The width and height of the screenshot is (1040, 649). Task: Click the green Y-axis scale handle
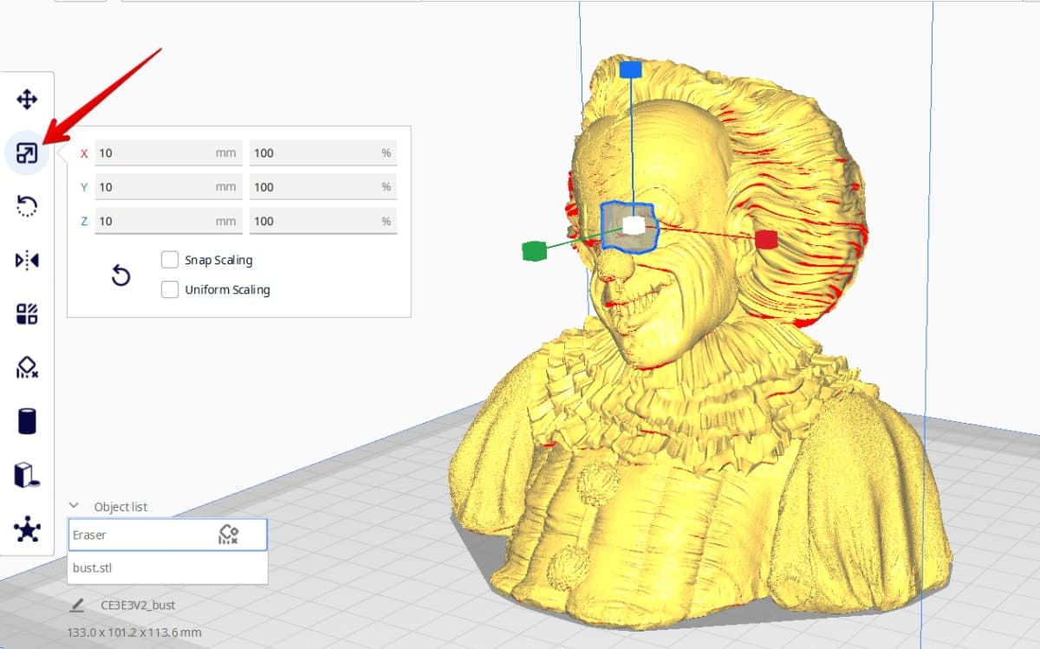point(535,251)
